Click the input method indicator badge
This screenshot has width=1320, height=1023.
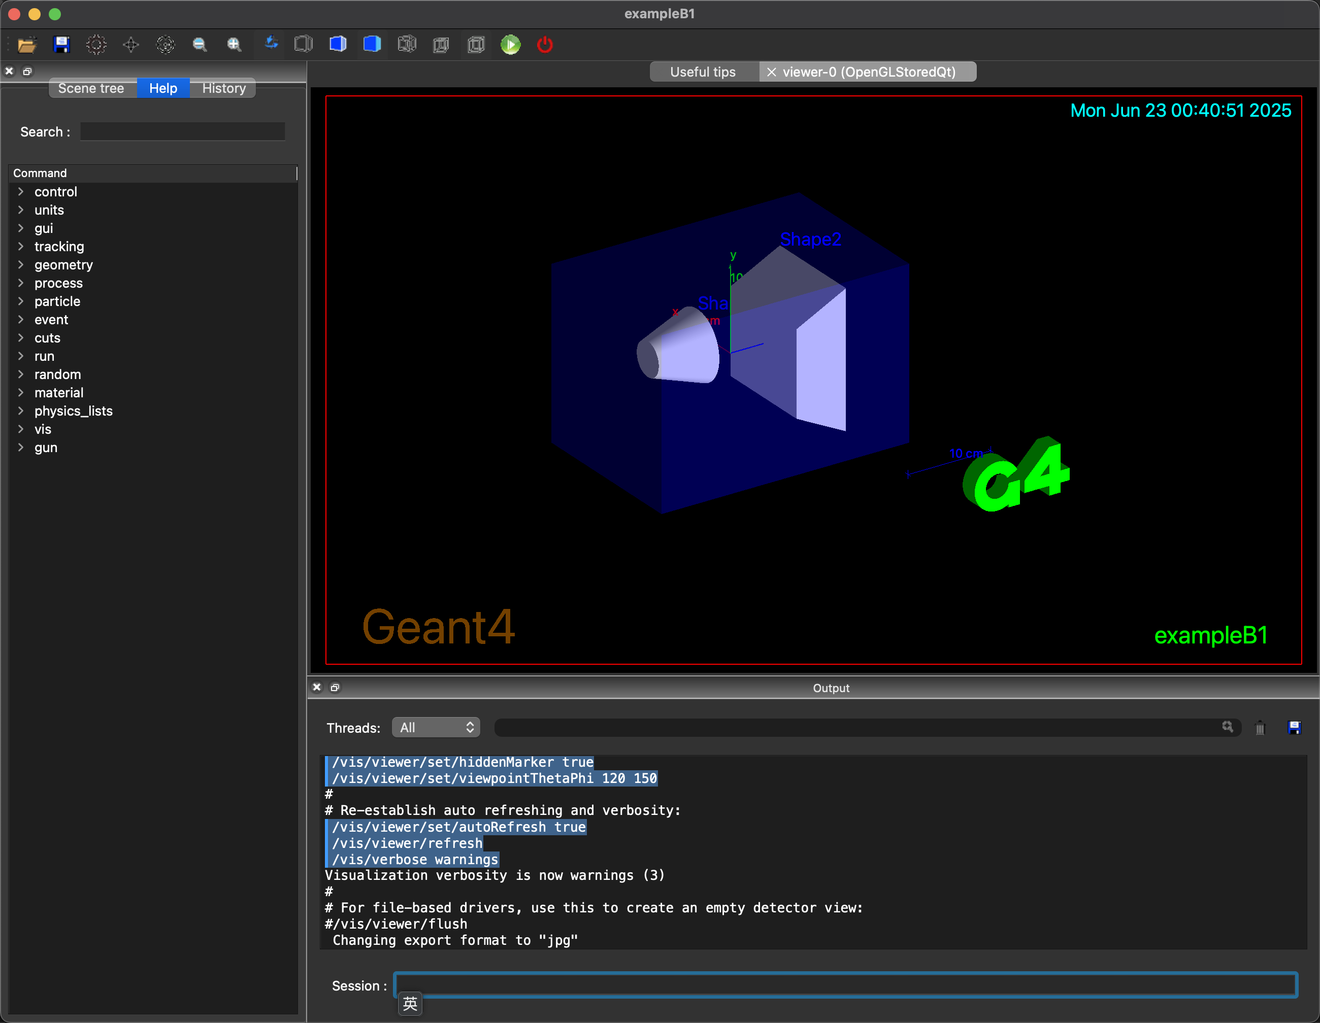pyautogui.click(x=410, y=1004)
